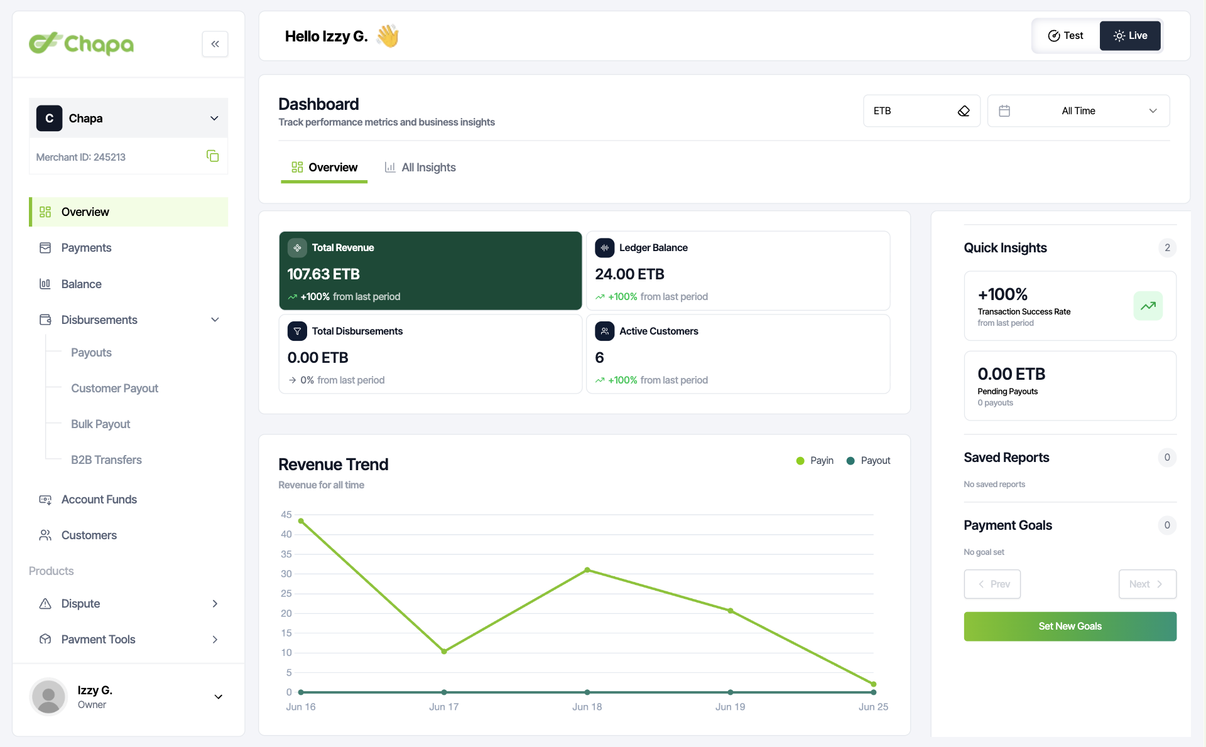Image resolution: width=1206 pixels, height=747 pixels.
Task: Select Overview in the sidebar
Action: [128, 212]
